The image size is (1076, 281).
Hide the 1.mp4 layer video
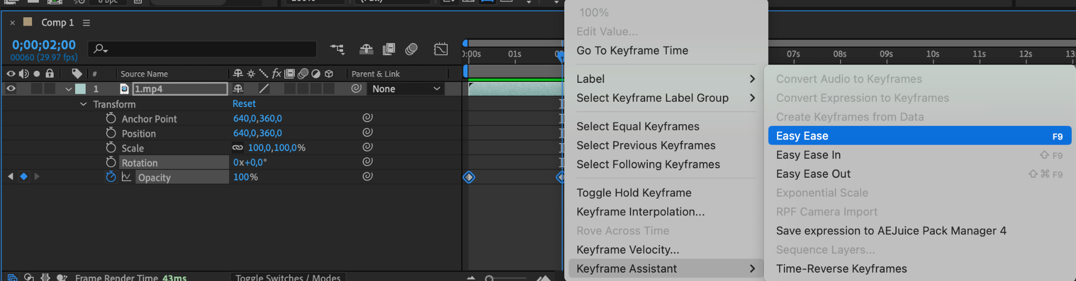click(x=11, y=89)
